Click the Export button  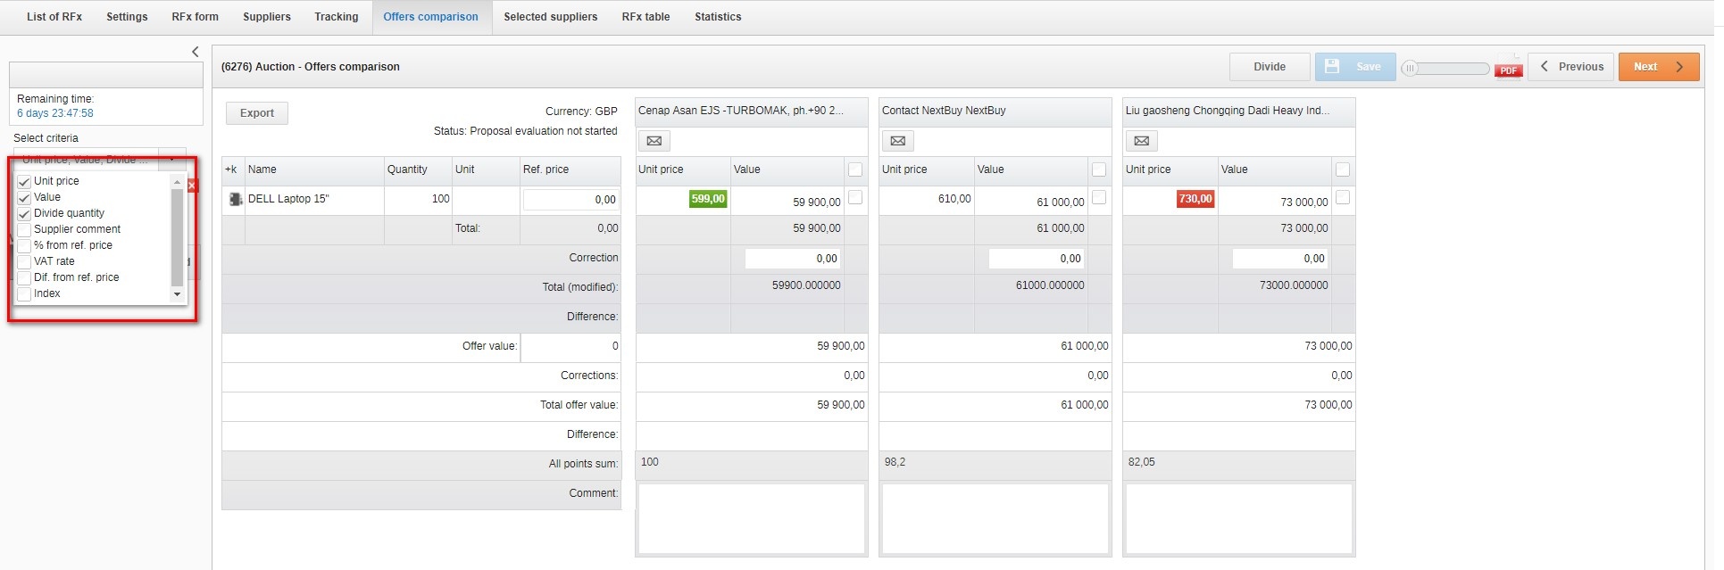click(256, 113)
